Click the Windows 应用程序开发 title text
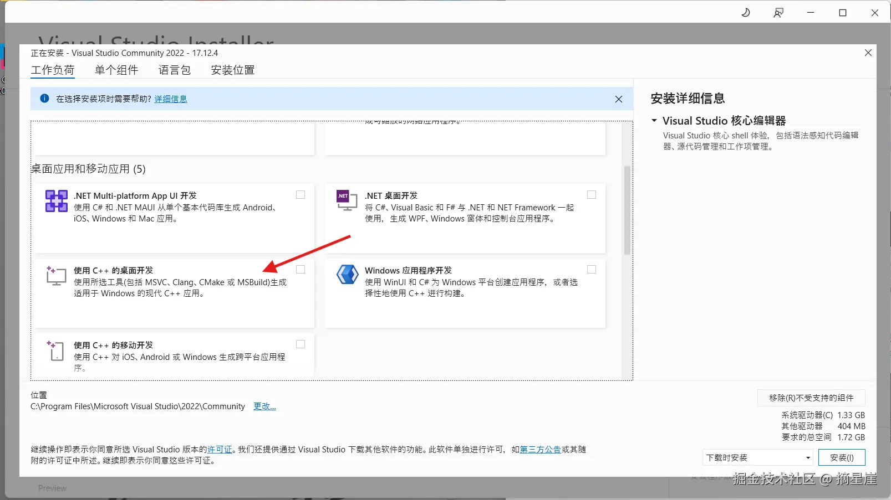 pyautogui.click(x=408, y=271)
